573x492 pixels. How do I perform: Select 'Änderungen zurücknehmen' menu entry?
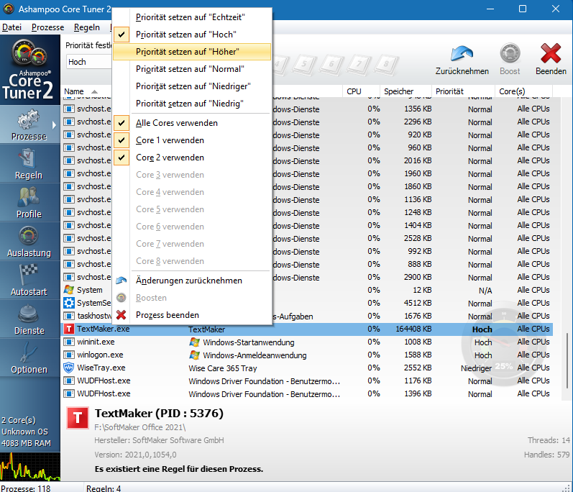(x=192, y=281)
